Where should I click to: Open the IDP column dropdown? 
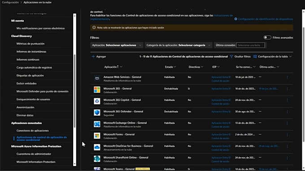click(218, 67)
